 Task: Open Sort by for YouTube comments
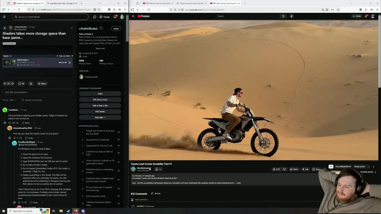click(x=156, y=193)
